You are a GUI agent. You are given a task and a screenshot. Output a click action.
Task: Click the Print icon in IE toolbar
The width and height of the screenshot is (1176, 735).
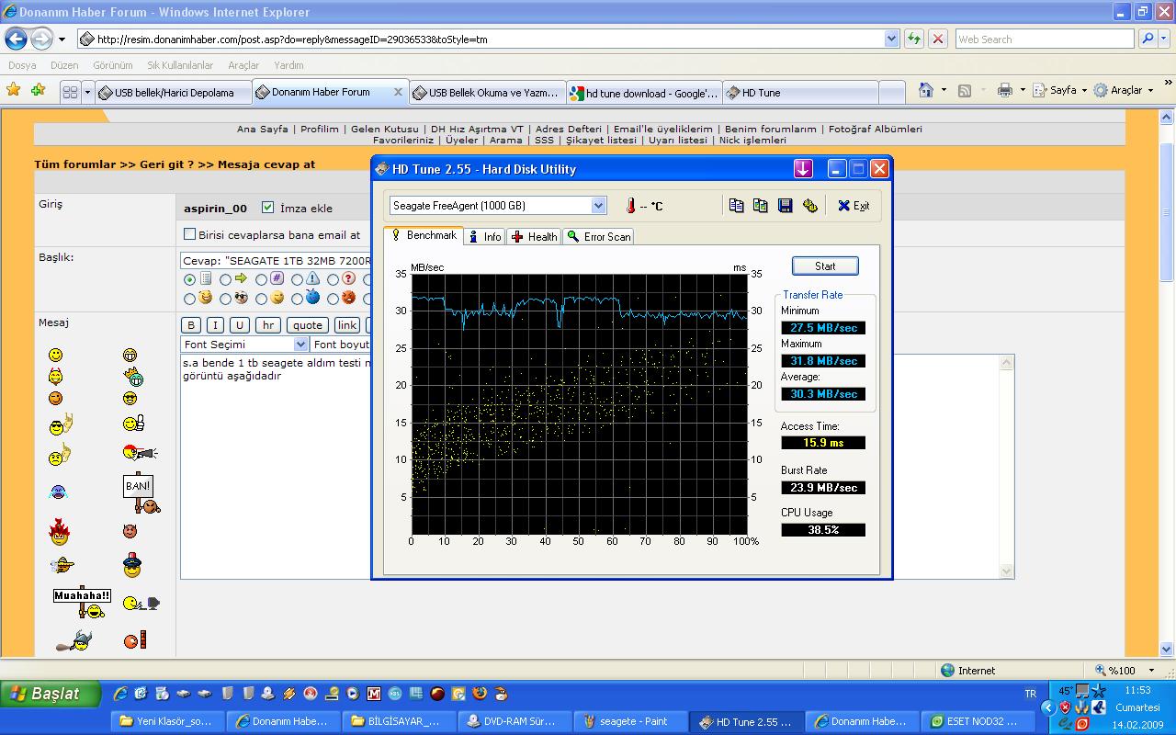[1005, 90]
